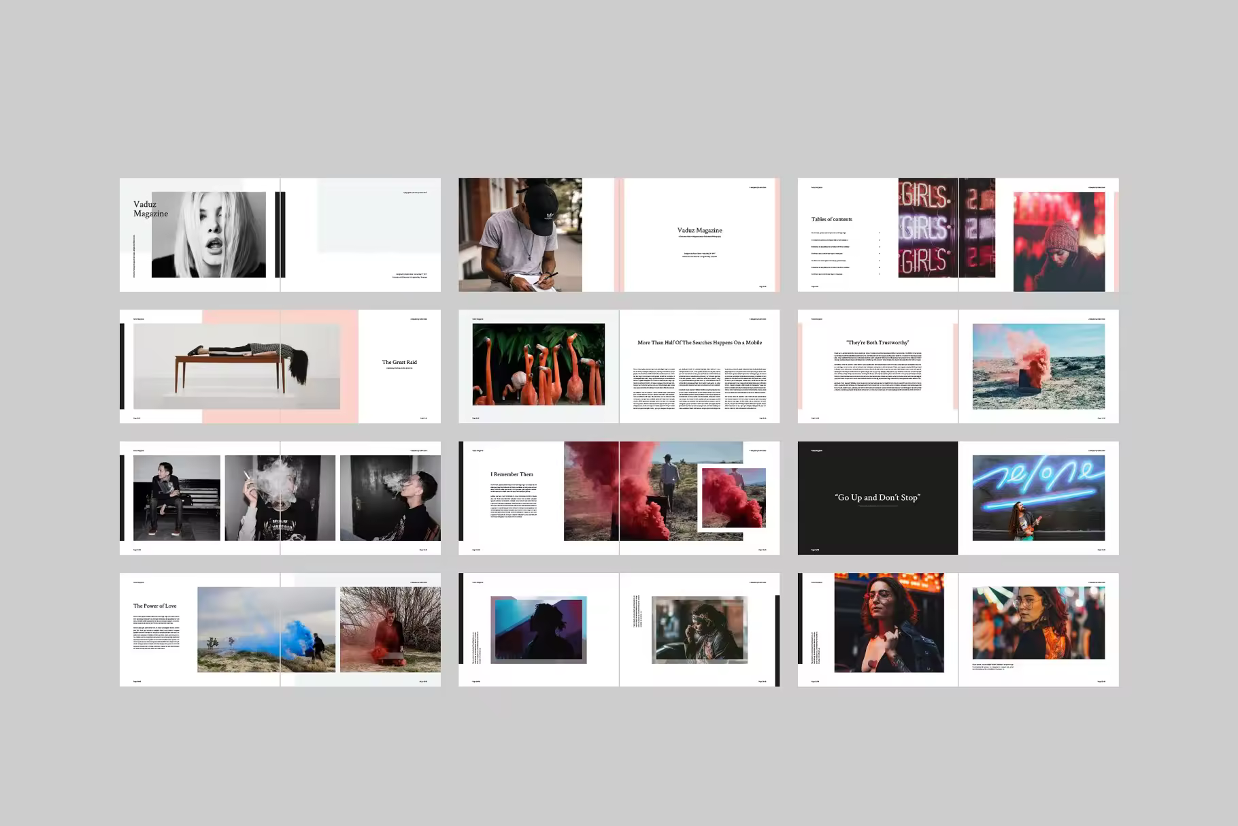Image resolution: width=1238 pixels, height=826 pixels.
Task: Open the three smoking portraits spread
Action: click(x=280, y=498)
